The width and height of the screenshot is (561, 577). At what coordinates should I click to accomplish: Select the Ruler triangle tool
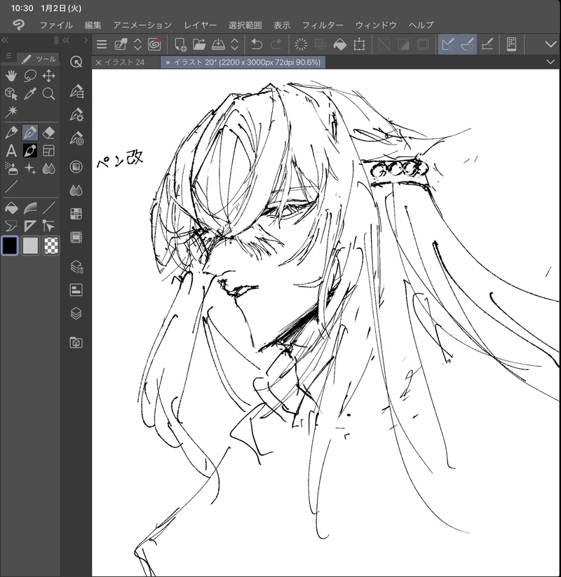(30, 226)
